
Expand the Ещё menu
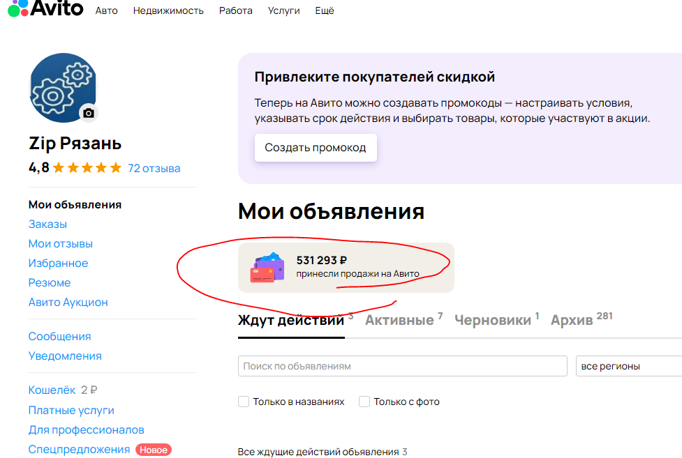coord(325,10)
